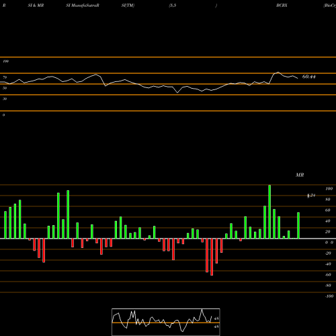Click the tallest green MR bar

pos(269,212)
